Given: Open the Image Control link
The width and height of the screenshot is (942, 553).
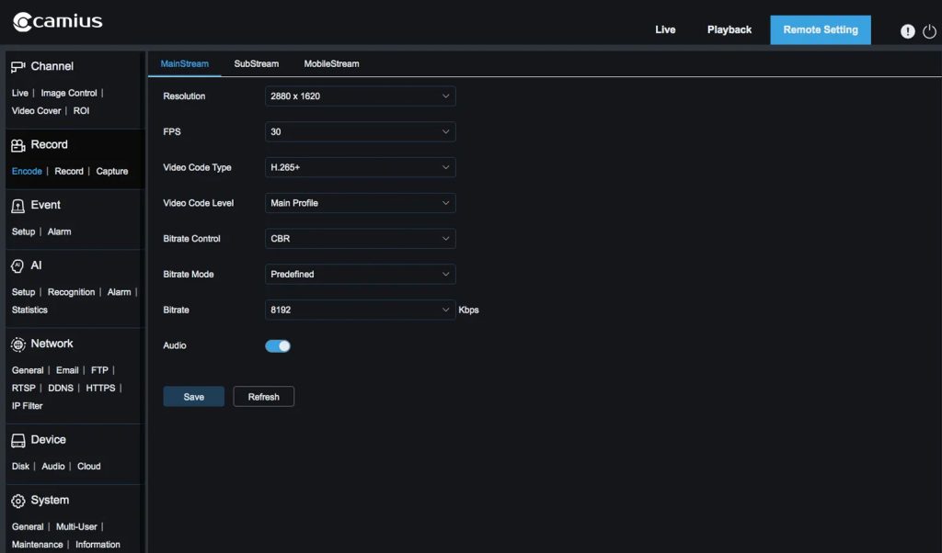Looking at the screenshot, I should (69, 94).
